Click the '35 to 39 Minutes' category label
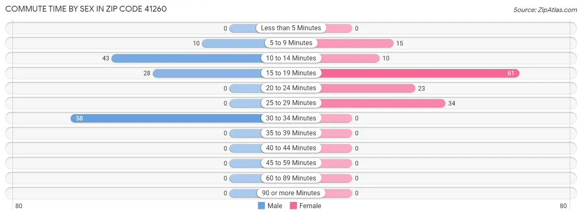 click(x=291, y=133)
